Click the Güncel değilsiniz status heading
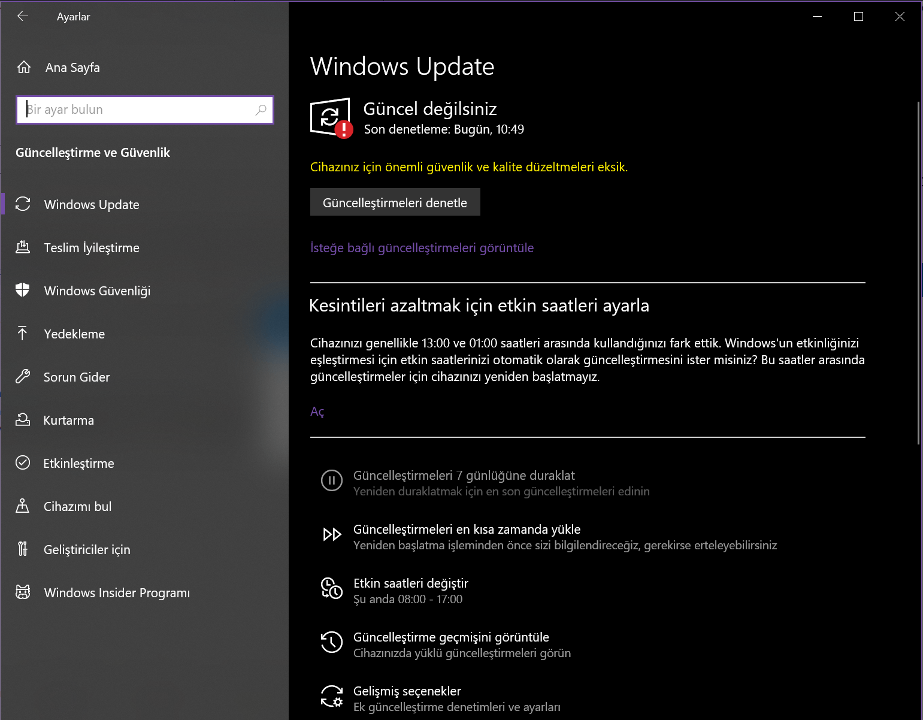 coord(430,108)
